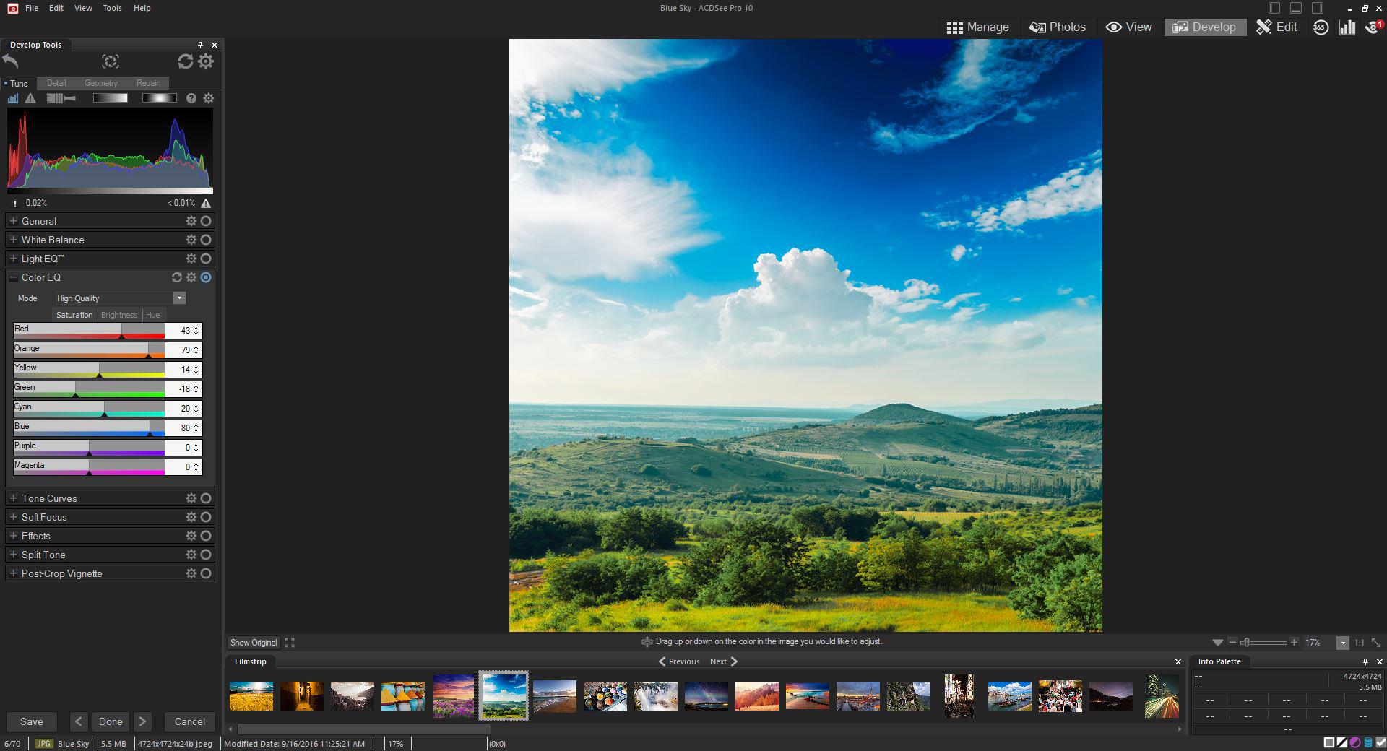Screen dimensions: 1387x751
Task: Click the ACDSee 365 icon
Action: tap(1321, 27)
